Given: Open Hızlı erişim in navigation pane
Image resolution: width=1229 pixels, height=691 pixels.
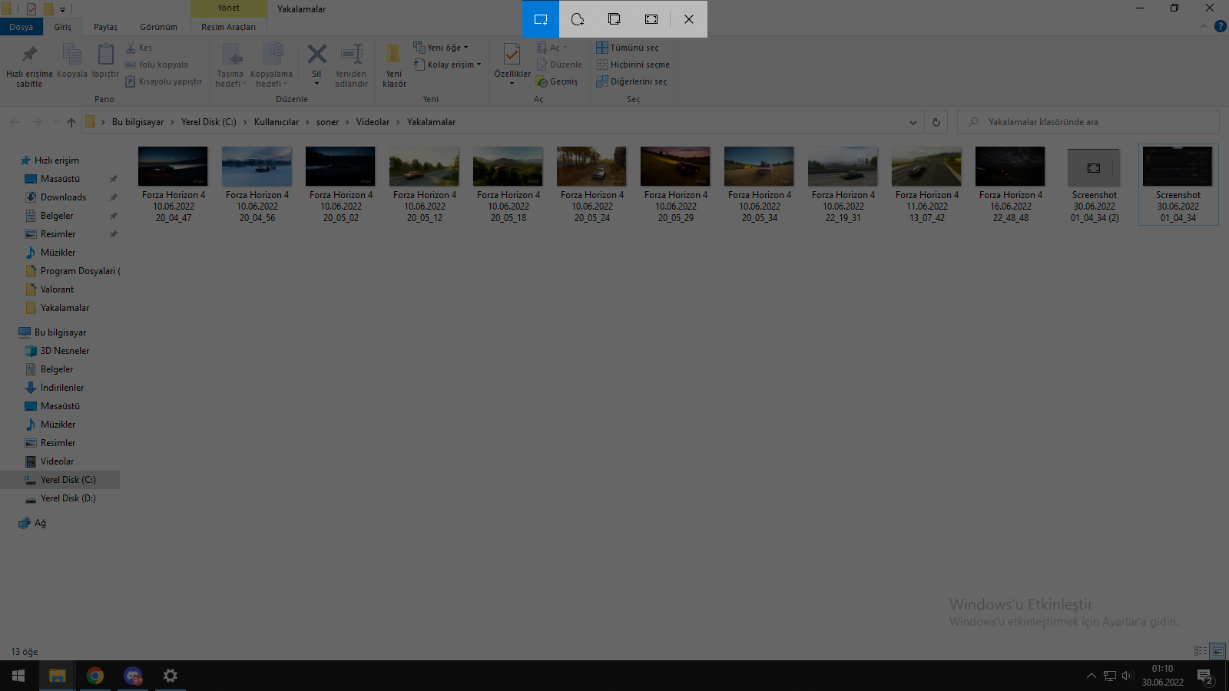Looking at the screenshot, I should coord(57,160).
